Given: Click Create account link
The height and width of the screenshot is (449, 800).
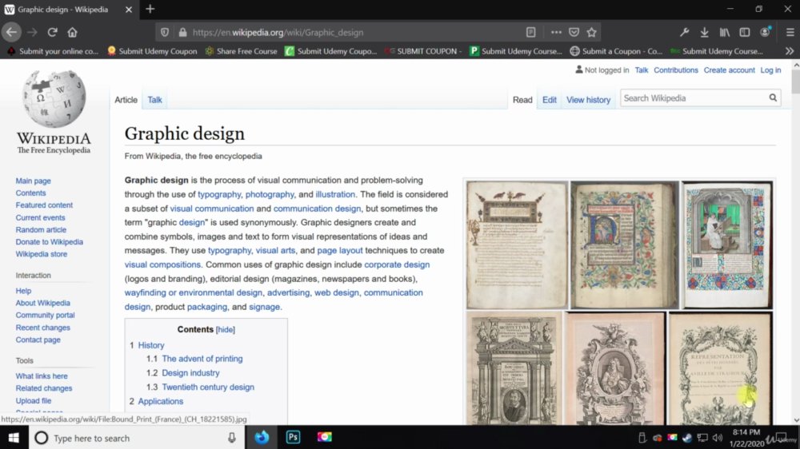Looking at the screenshot, I should [x=729, y=70].
